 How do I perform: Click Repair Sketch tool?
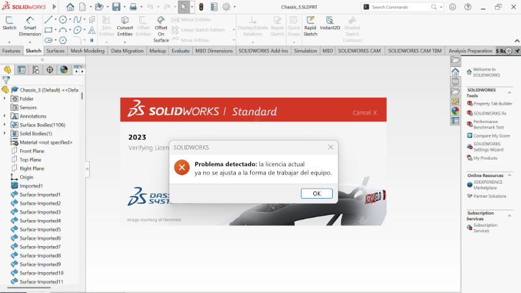tap(277, 26)
